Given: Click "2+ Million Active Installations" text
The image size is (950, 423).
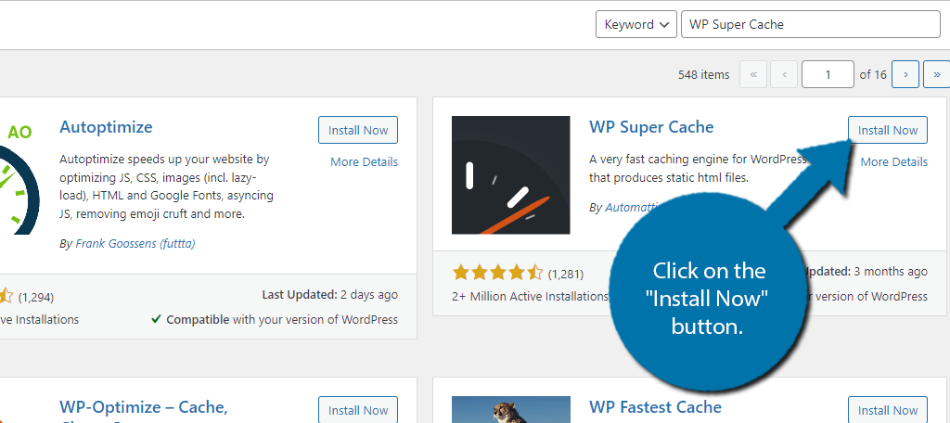Looking at the screenshot, I should 530,296.
